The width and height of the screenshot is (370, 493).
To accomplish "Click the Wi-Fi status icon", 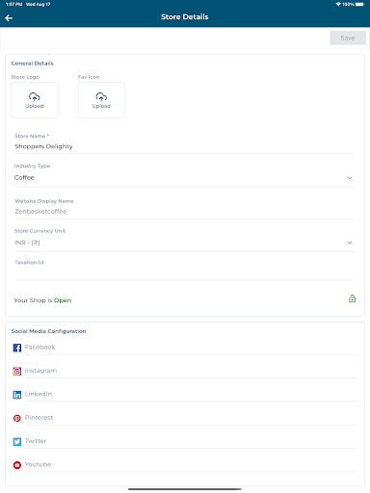I will click(x=338, y=4).
